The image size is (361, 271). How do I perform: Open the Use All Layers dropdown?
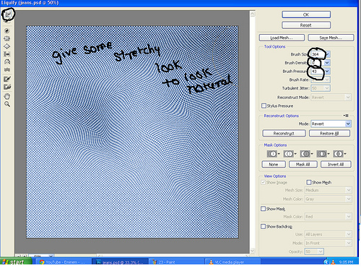pyautogui.click(x=328, y=234)
